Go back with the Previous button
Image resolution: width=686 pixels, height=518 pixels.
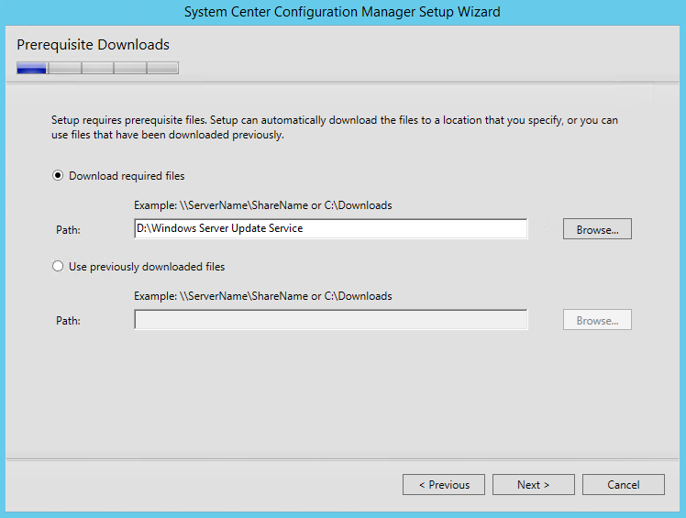pos(444,485)
